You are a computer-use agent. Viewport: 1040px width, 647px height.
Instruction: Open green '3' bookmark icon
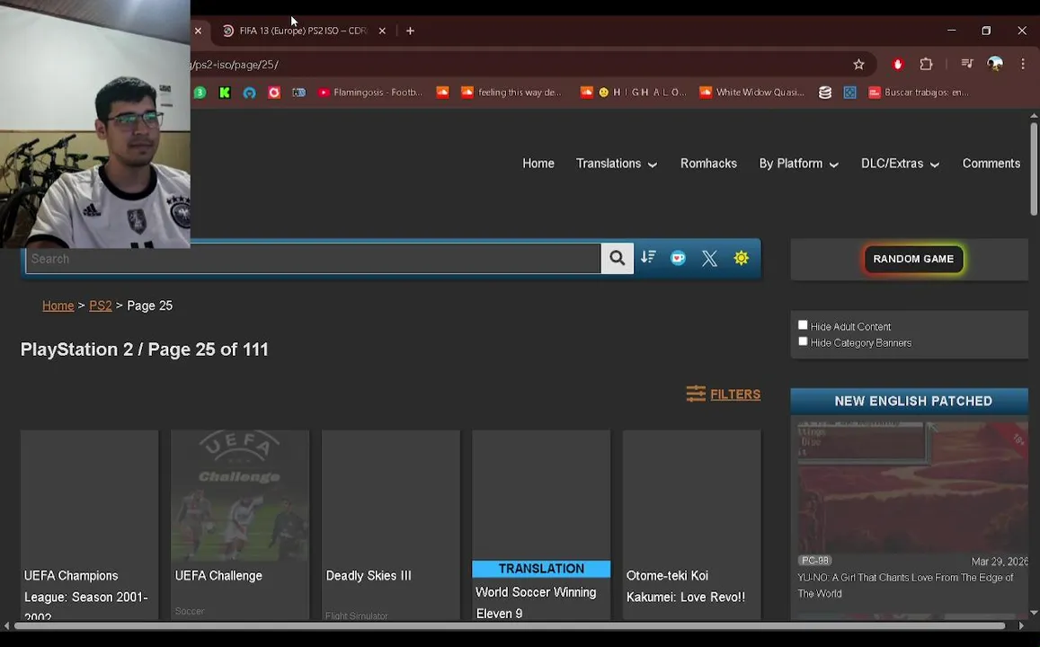(200, 93)
